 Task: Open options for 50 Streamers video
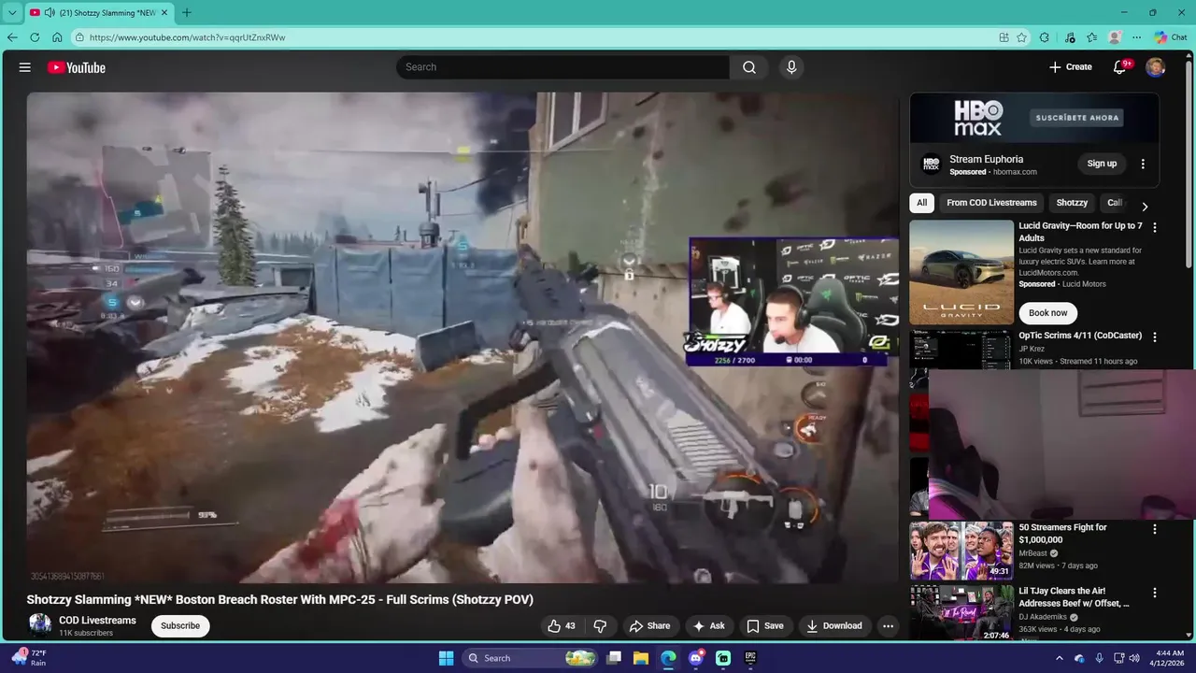point(1155,529)
